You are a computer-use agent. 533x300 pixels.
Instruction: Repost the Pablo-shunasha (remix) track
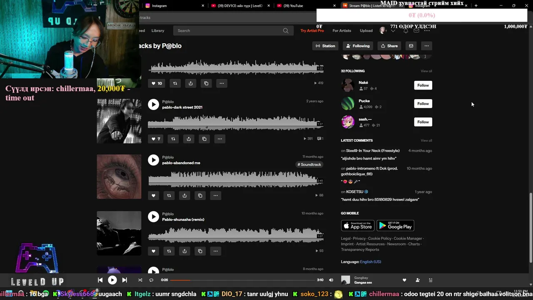169,251
